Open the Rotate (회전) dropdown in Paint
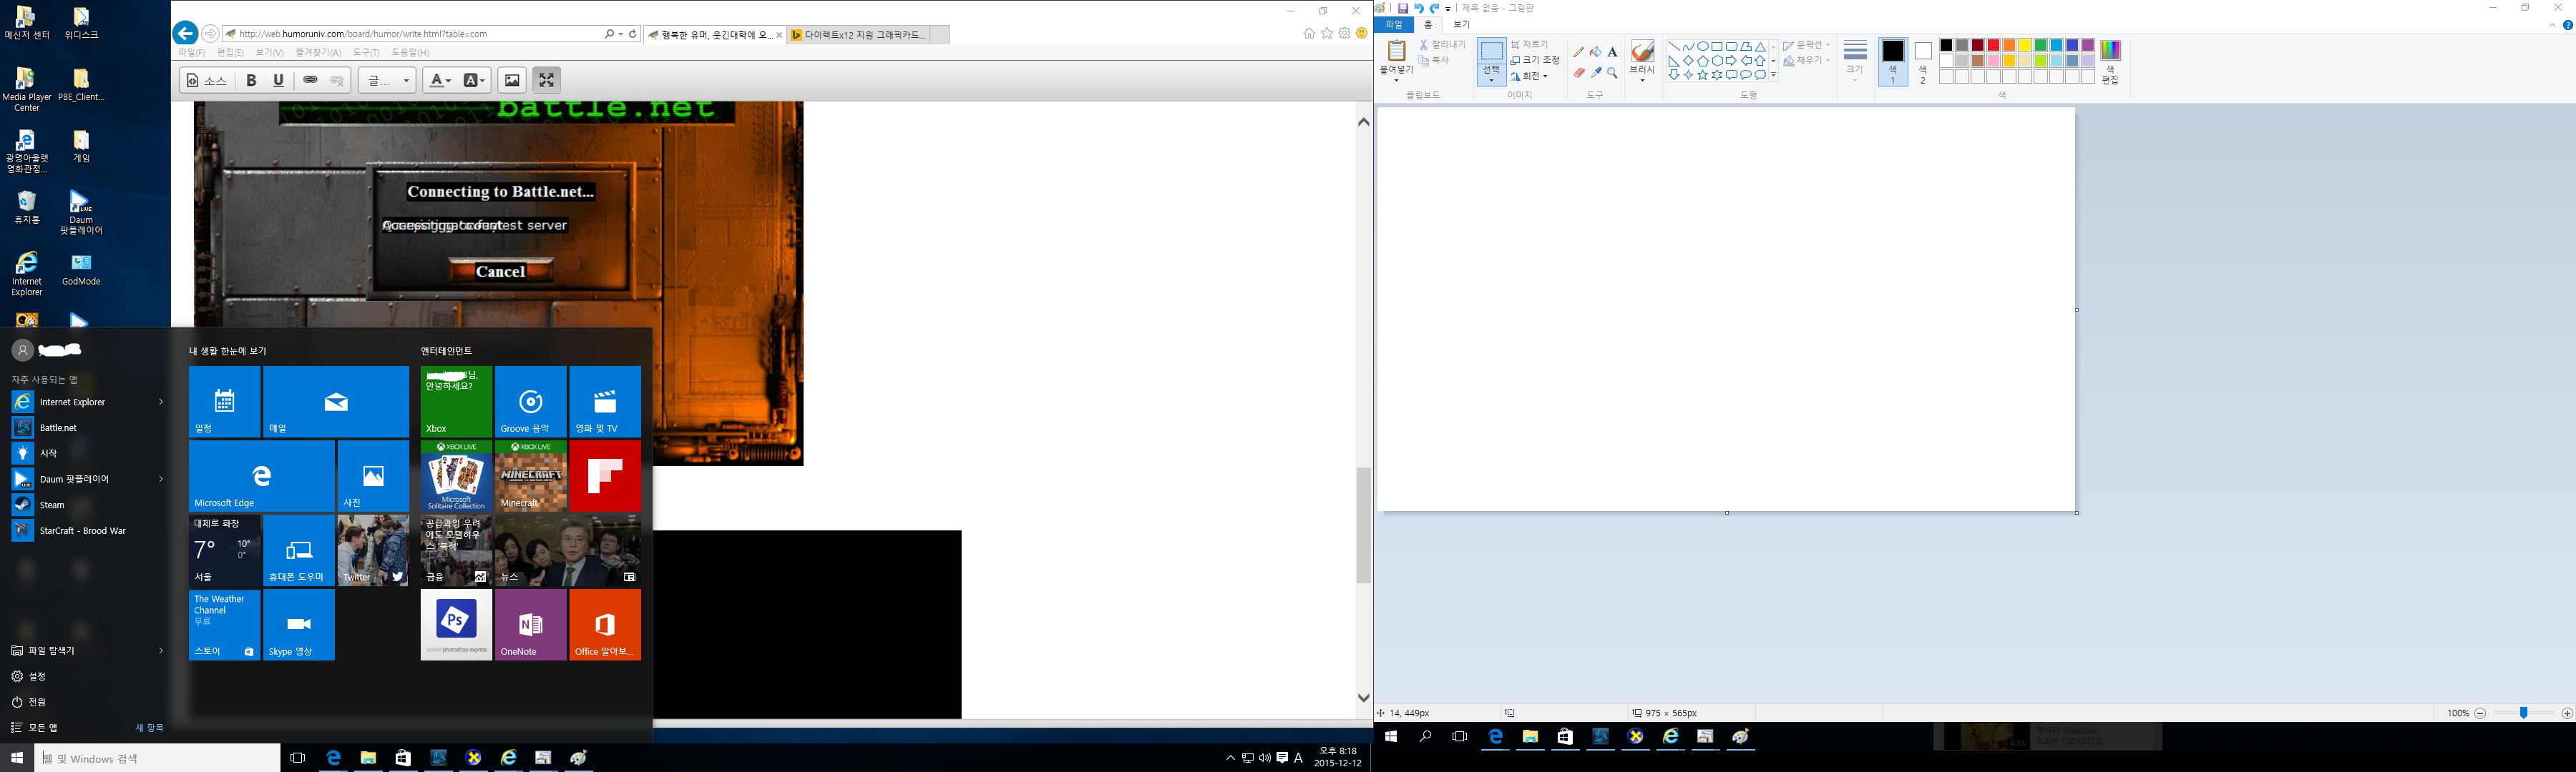 (x=1530, y=76)
